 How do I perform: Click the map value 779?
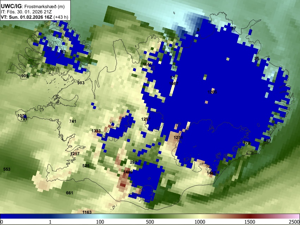tap(247, 143)
